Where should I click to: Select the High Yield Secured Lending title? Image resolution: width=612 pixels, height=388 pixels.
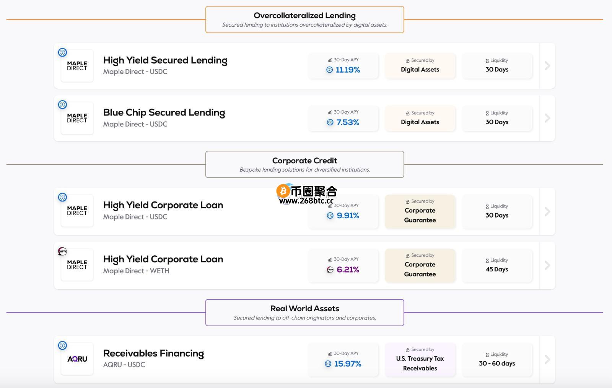click(165, 60)
